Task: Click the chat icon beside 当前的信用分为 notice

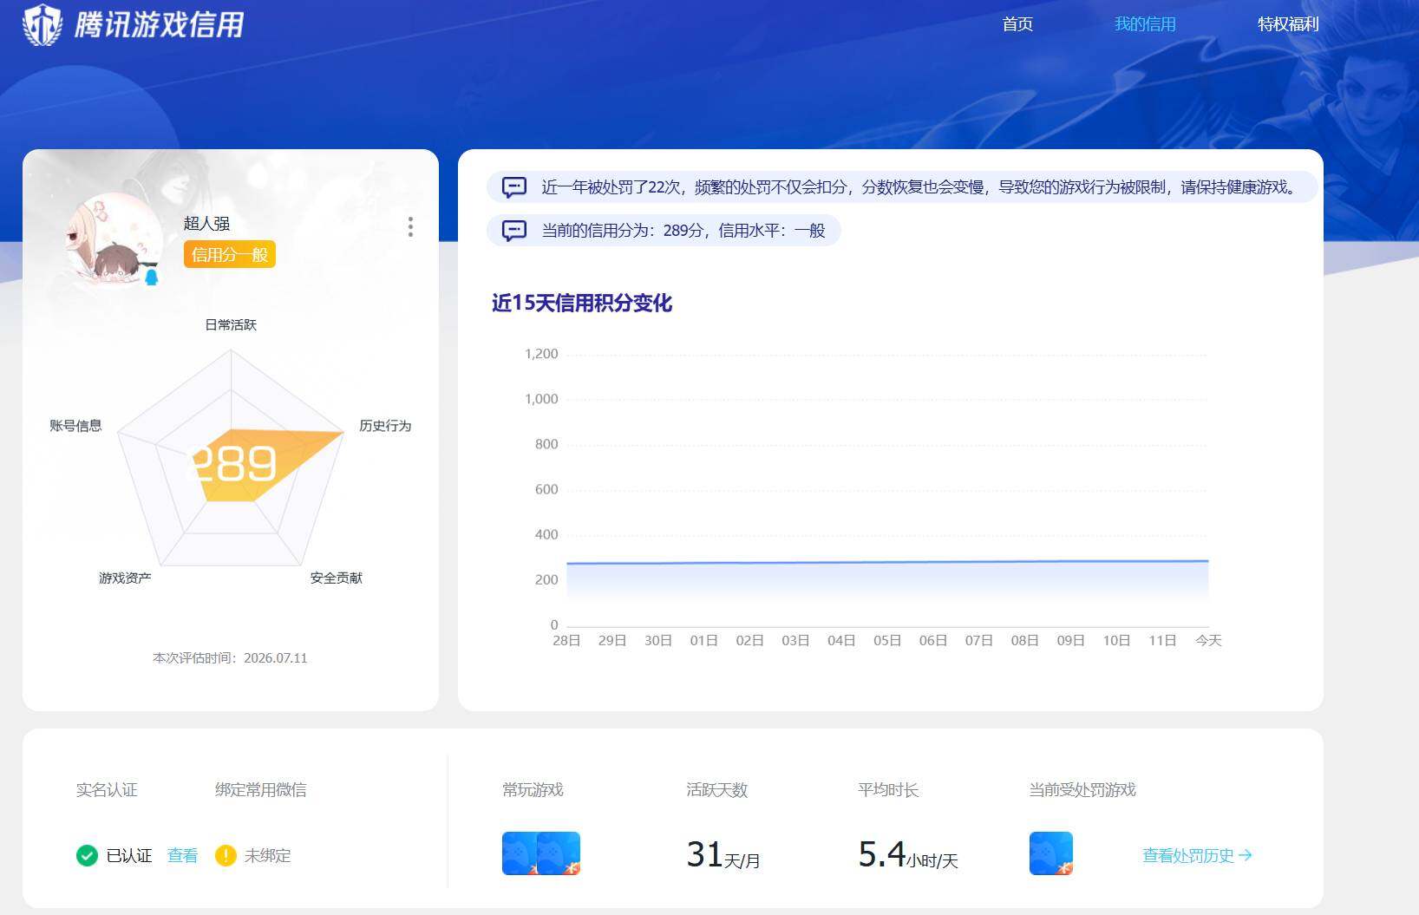Action: (x=514, y=231)
